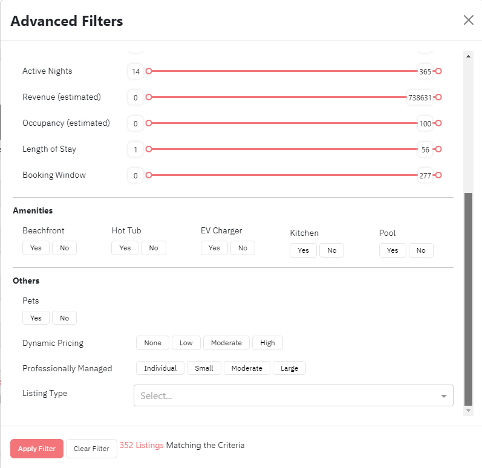Screen dimensions: 482x468
Task: Open the Listing Type dropdown arrow
Action: pos(443,396)
